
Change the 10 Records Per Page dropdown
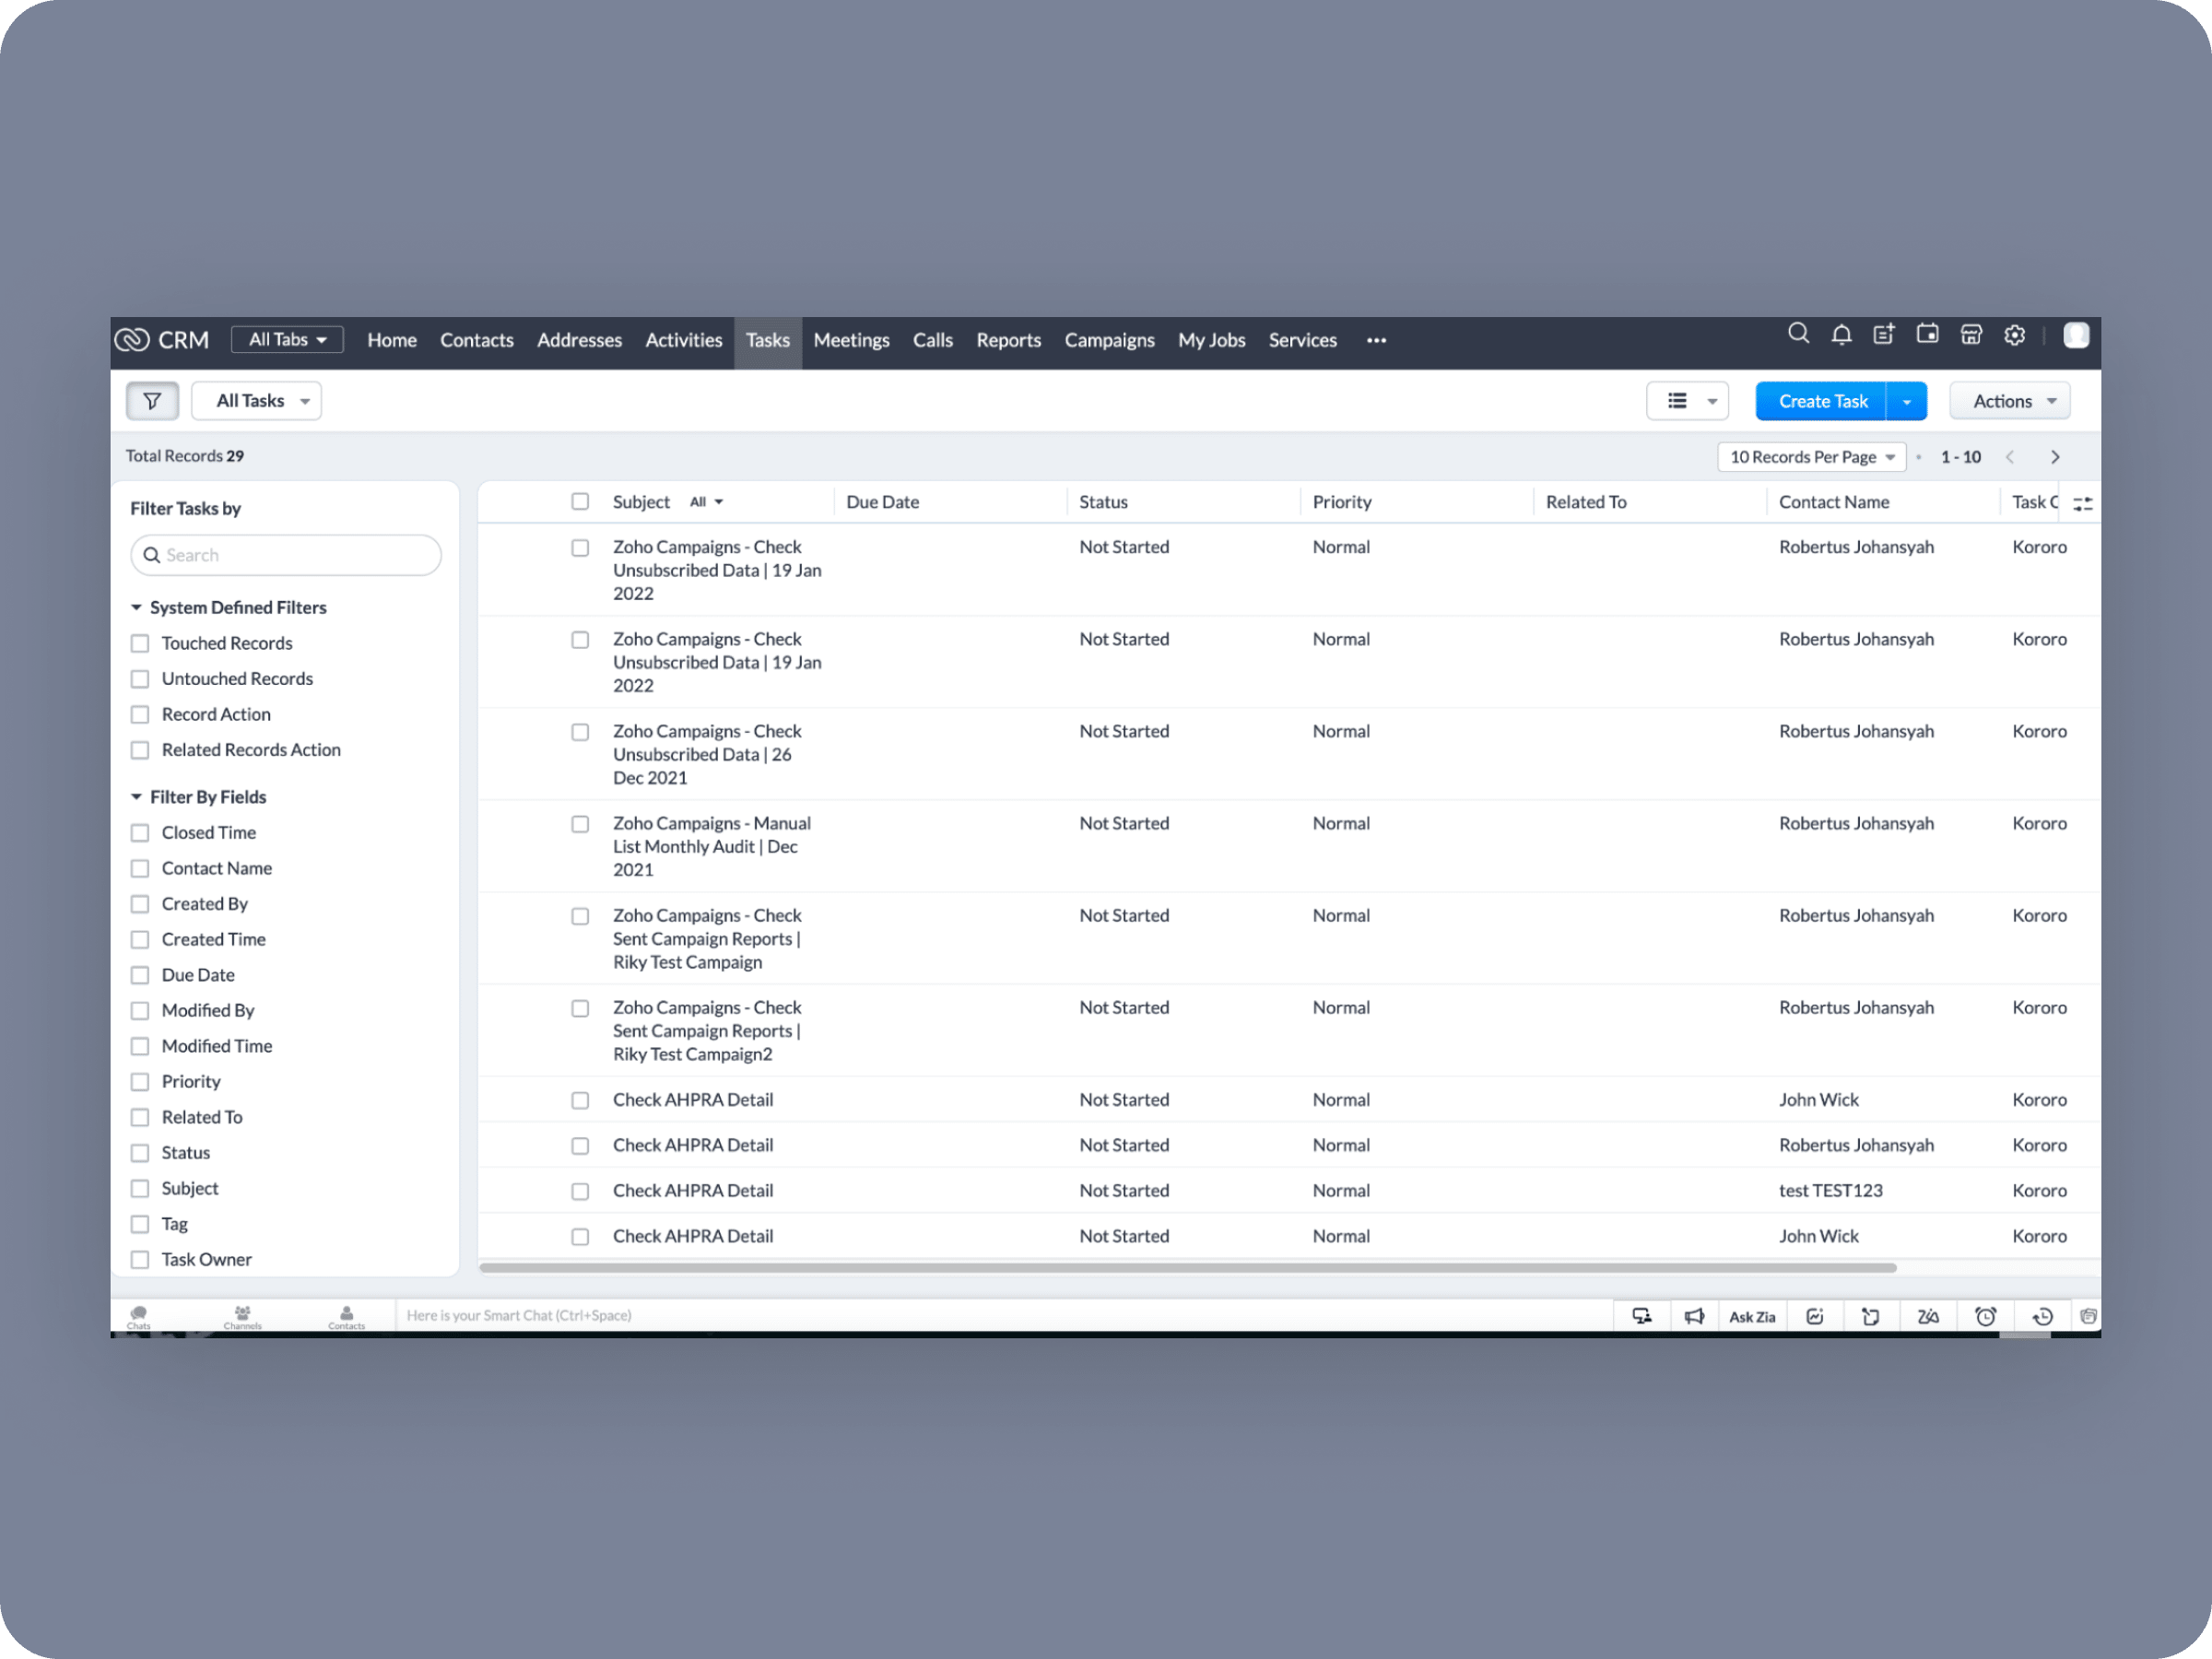tap(1812, 457)
